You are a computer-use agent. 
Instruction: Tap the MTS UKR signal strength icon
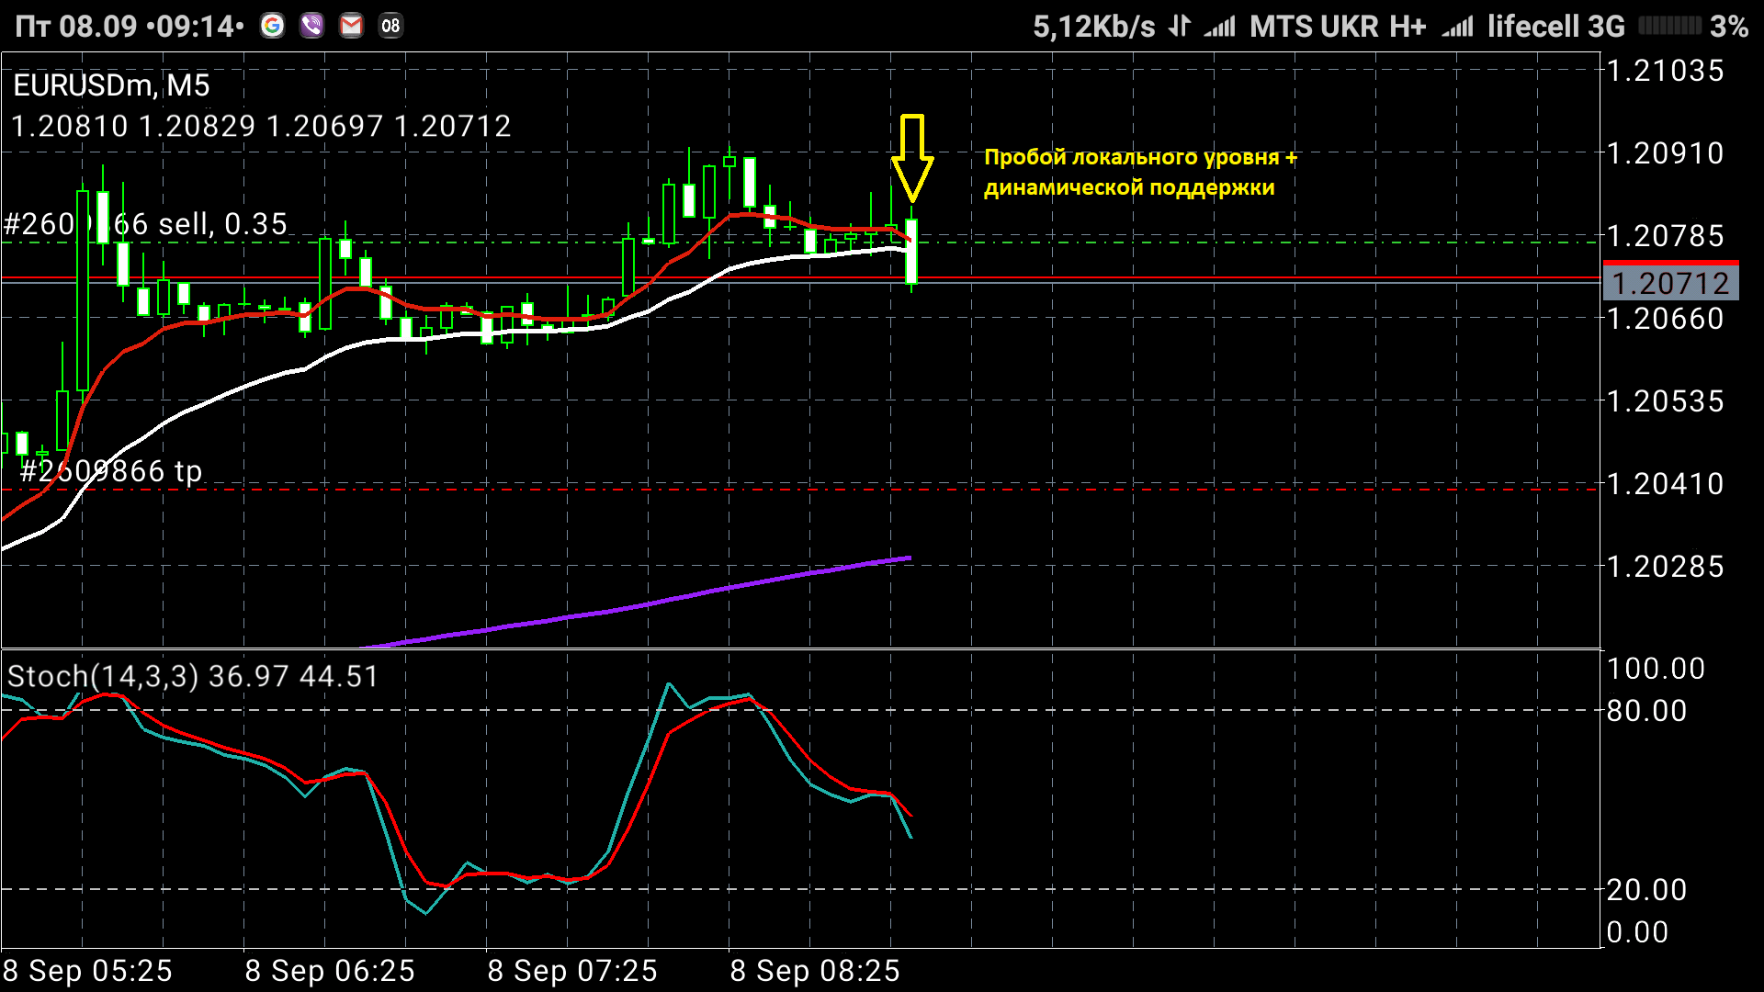pyautogui.click(x=1220, y=27)
